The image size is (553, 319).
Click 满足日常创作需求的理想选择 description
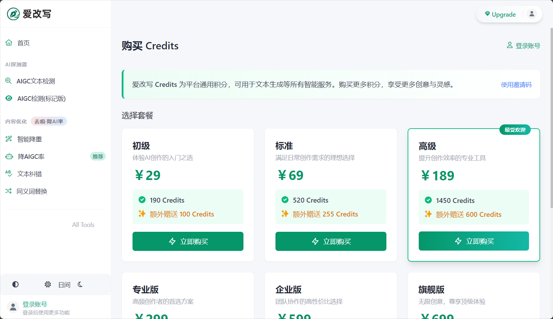point(315,158)
